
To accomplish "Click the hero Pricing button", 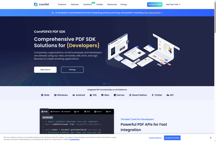I will tap(72, 70).
